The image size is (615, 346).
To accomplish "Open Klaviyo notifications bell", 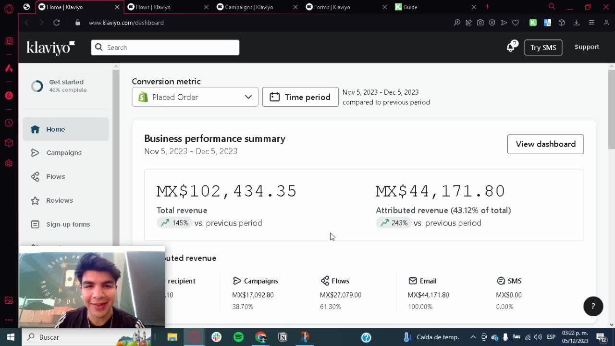I will point(511,47).
